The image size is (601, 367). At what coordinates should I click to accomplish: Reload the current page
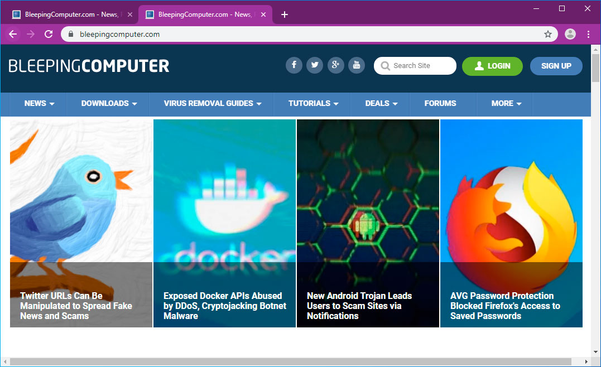[x=49, y=34]
